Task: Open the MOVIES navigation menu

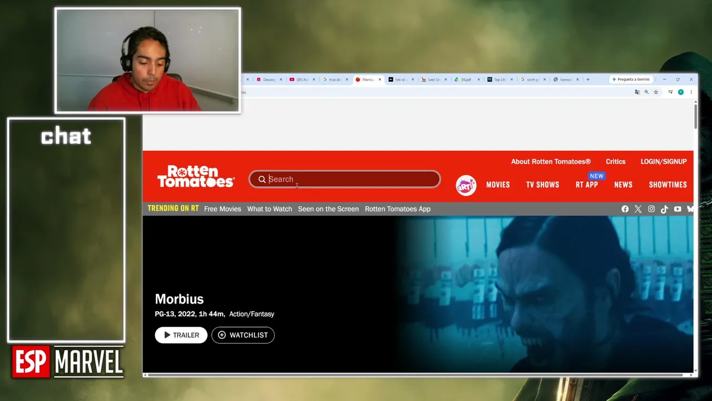Action: [x=498, y=185]
